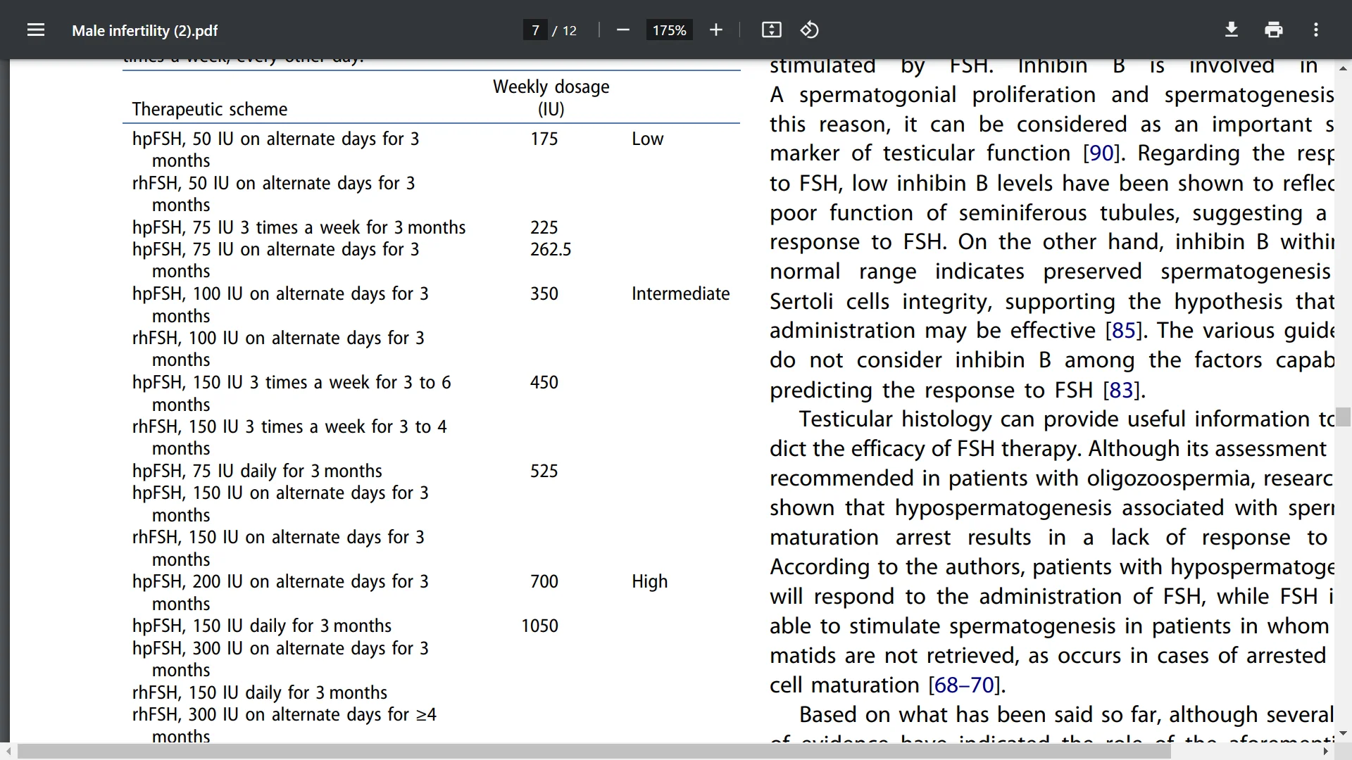
Task: Click the scroll down arrow
Action: [x=1344, y=733]
